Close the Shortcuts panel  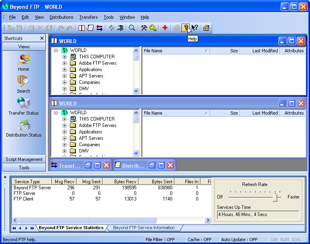click(42, 38)
